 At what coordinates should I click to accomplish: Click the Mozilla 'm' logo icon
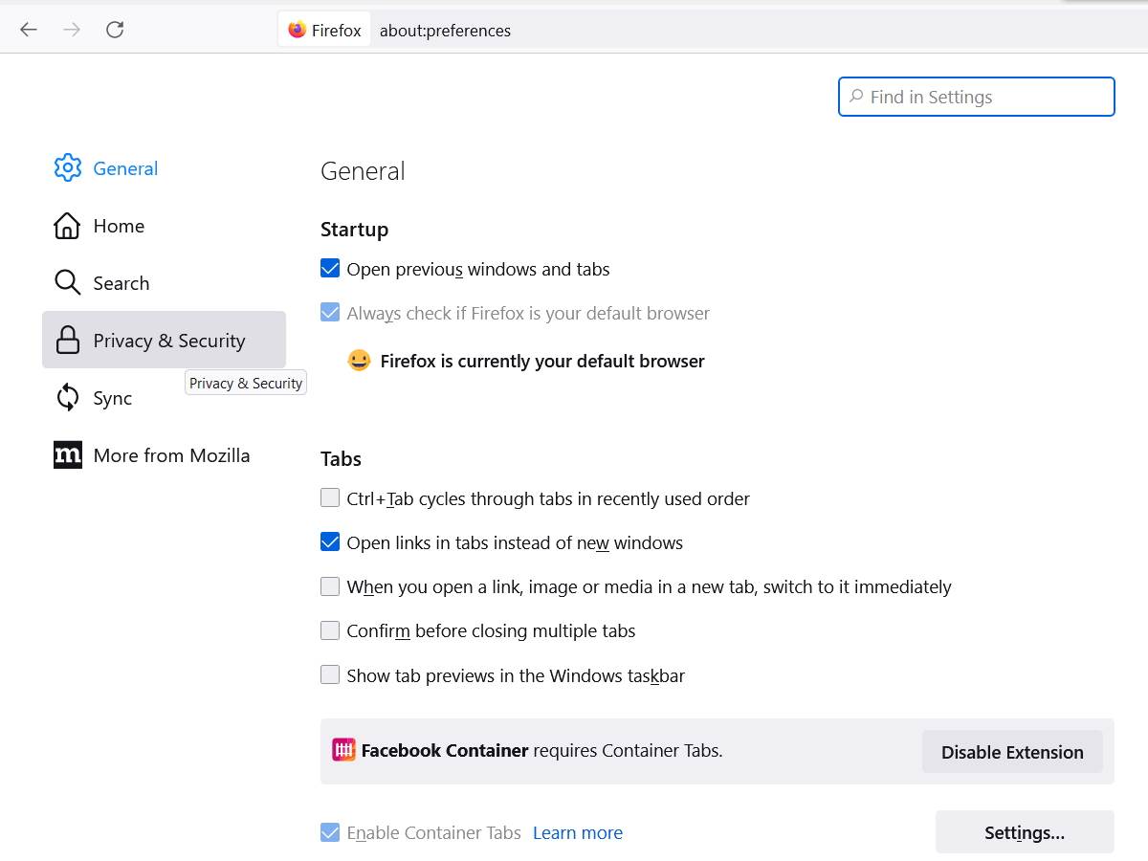[67, 455]
